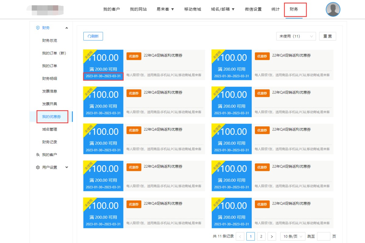The image size is (365, 243).
Task: Click the 财务 shield icon in sidebar
Action: 38,28
